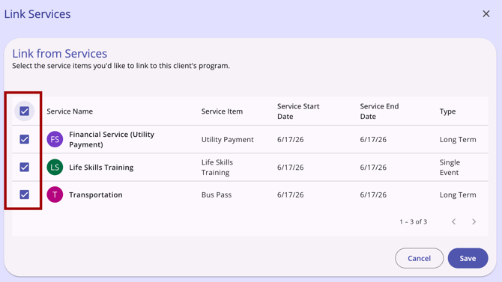Toggle the select-all checkbox in header
Screen dimensions: 502x282
pos(24,111)
